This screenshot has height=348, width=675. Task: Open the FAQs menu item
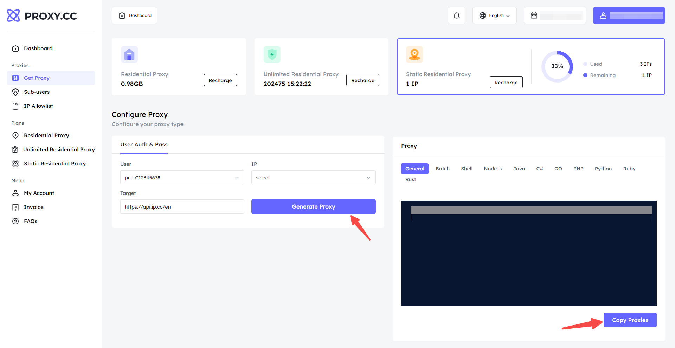point(51,221)
